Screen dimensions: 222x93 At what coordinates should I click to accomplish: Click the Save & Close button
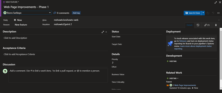(193, 13)
